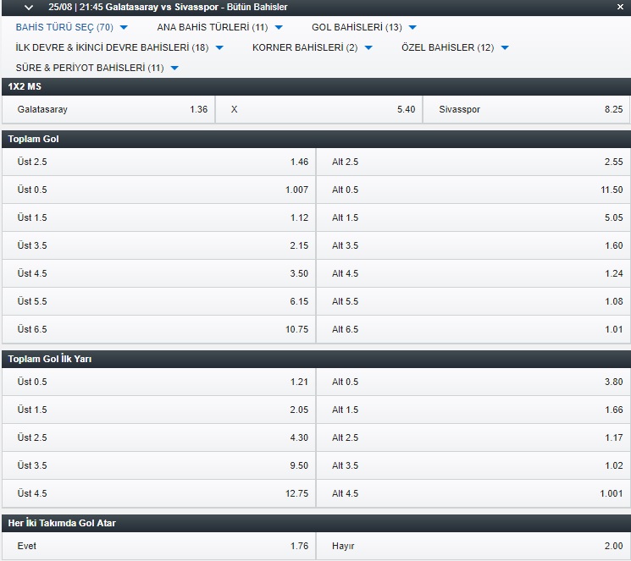Expand the Özel Bahisler dropdown
This screenshot has height=561, width=631.
(x=455, y=47)
